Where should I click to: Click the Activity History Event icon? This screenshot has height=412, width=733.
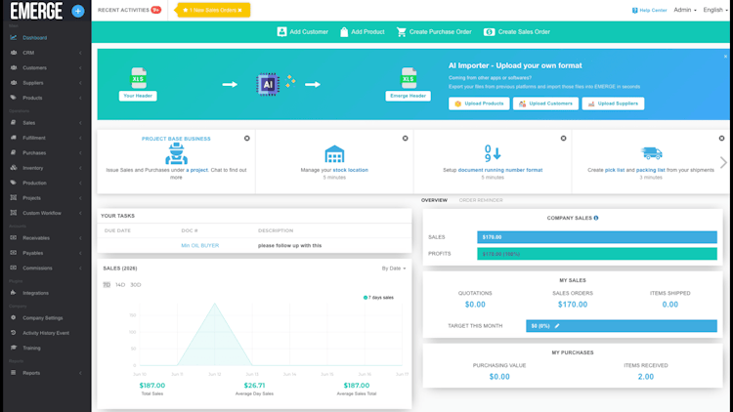14,333
